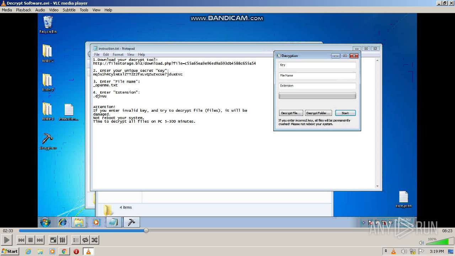
Task: Click the filestorage.biz download URL text
Action: tap(175, 63)
